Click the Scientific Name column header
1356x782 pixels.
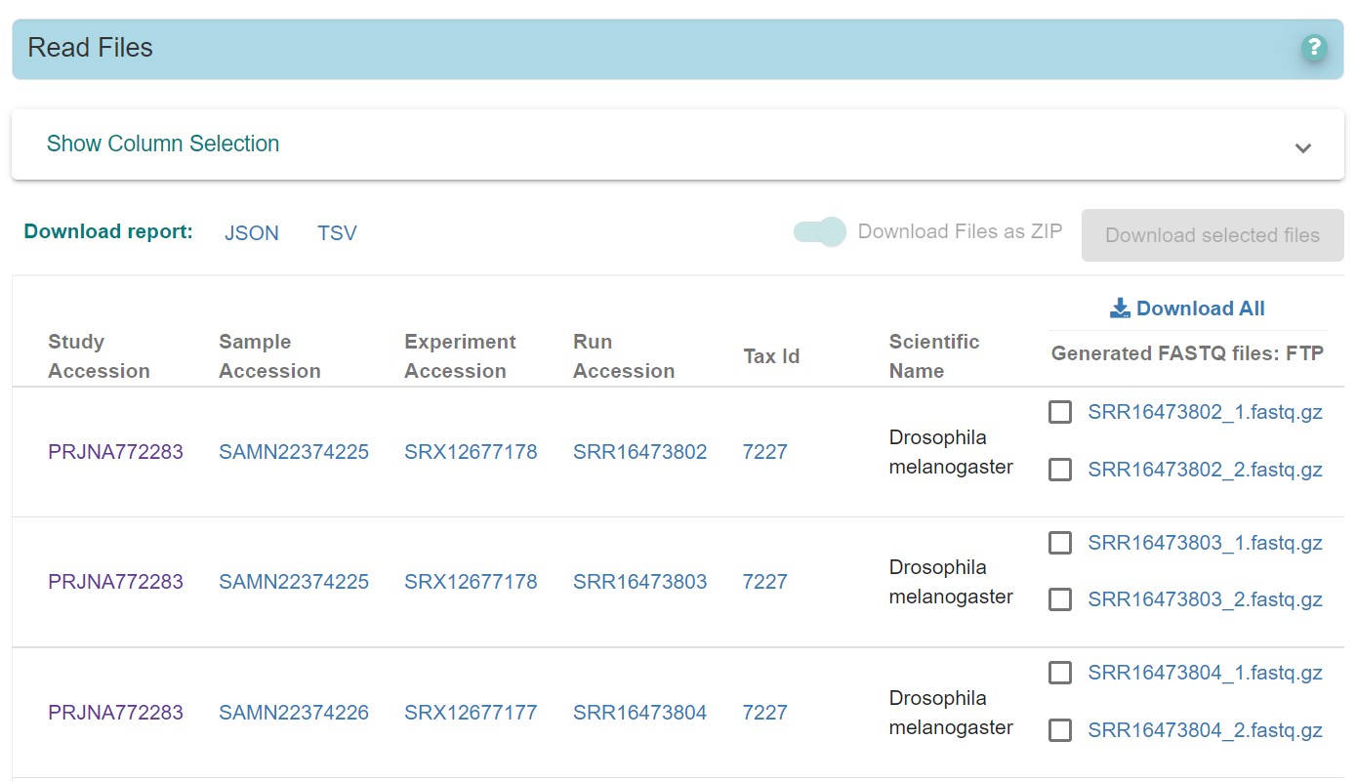(x=934, y=356)
